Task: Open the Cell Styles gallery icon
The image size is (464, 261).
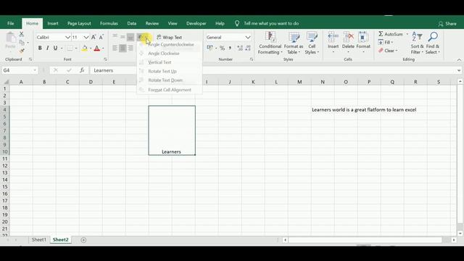Action: click(x=312, y=37)
